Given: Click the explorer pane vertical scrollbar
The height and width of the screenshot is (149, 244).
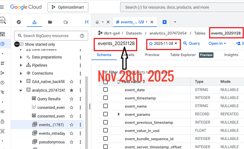Looking at the screenshot, I should click(86, 113).
